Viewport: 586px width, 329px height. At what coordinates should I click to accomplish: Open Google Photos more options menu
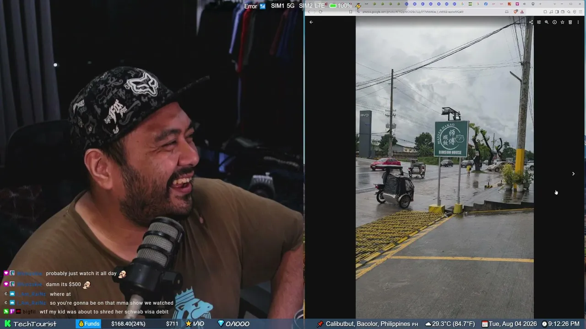tap(578, 22)
